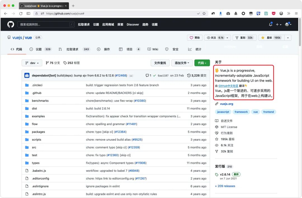Click the commit message ellipsis button
302x198 pixels.
click(131, 76)
